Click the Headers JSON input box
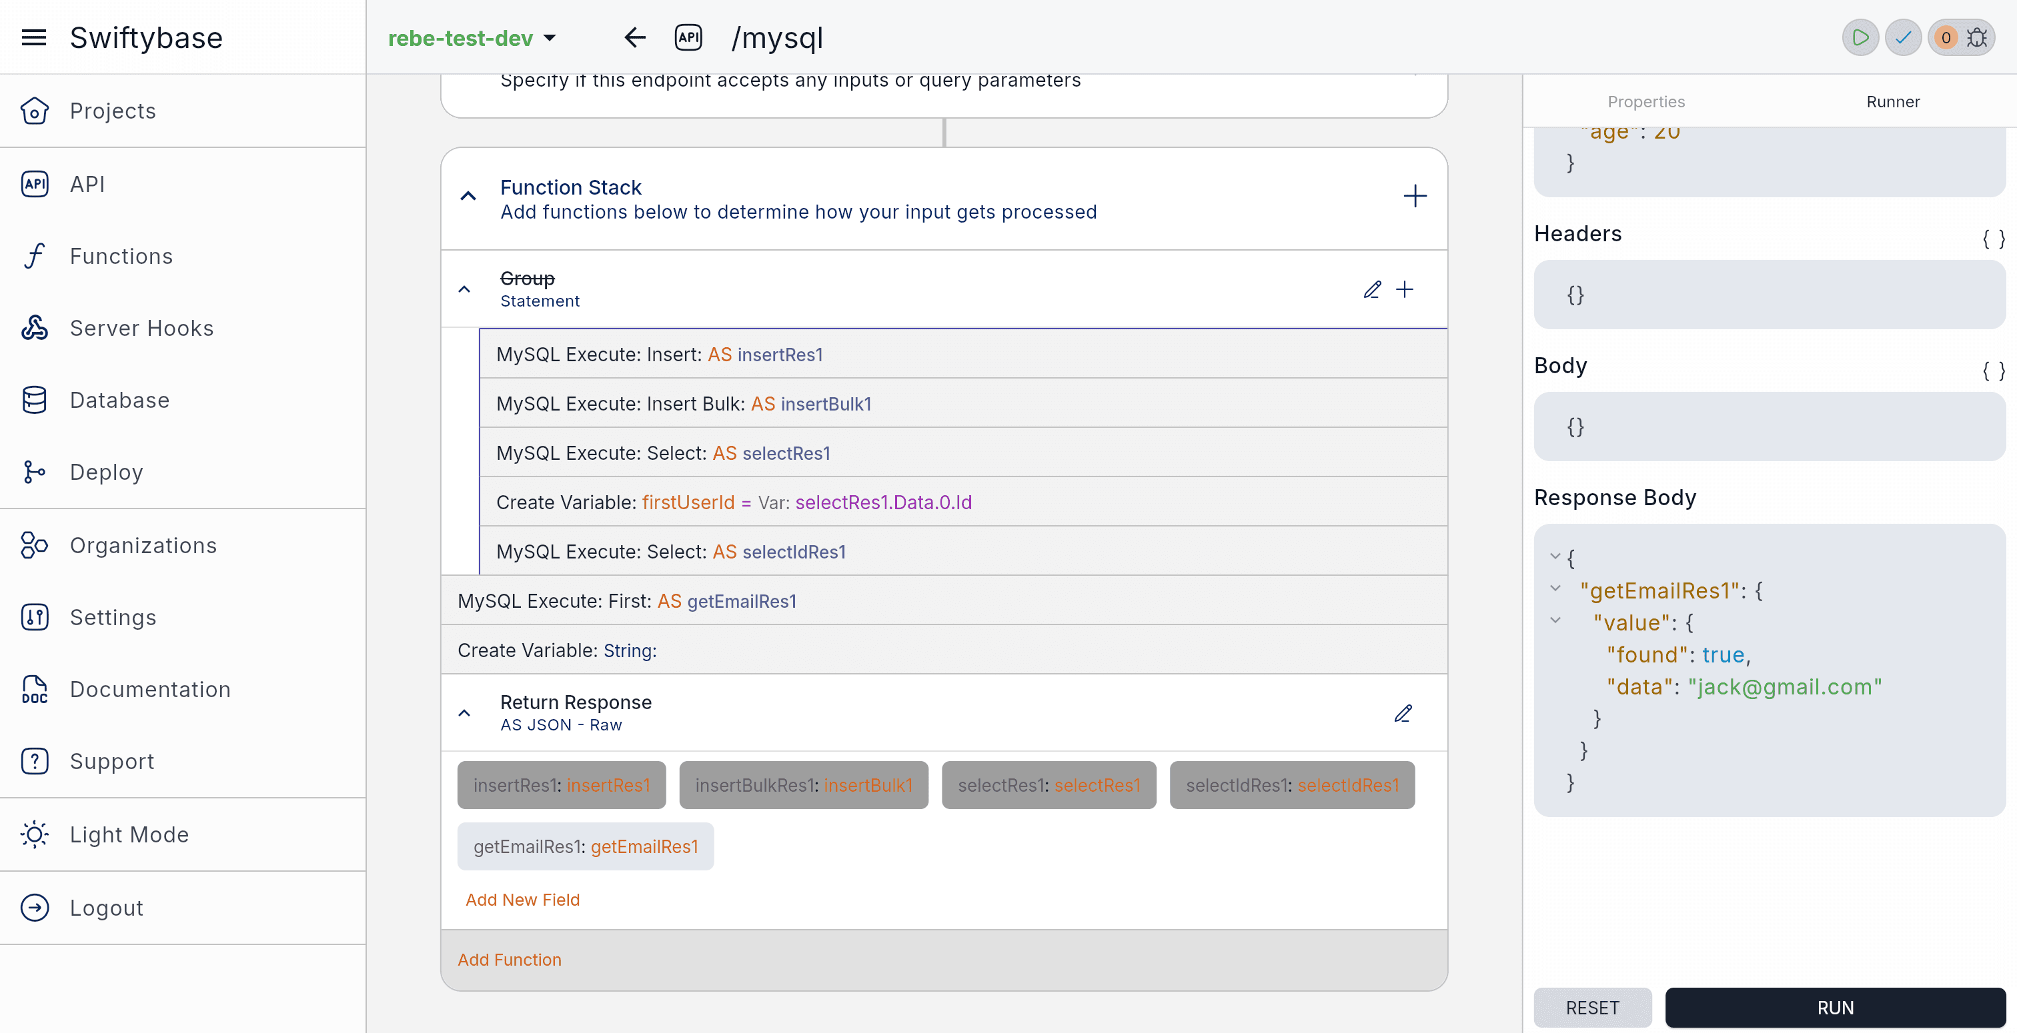This screenshot has height=1033, width=2017. (1770, 295)
